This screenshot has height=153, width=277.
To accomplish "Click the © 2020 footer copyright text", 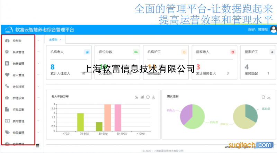I will [163, 151].
